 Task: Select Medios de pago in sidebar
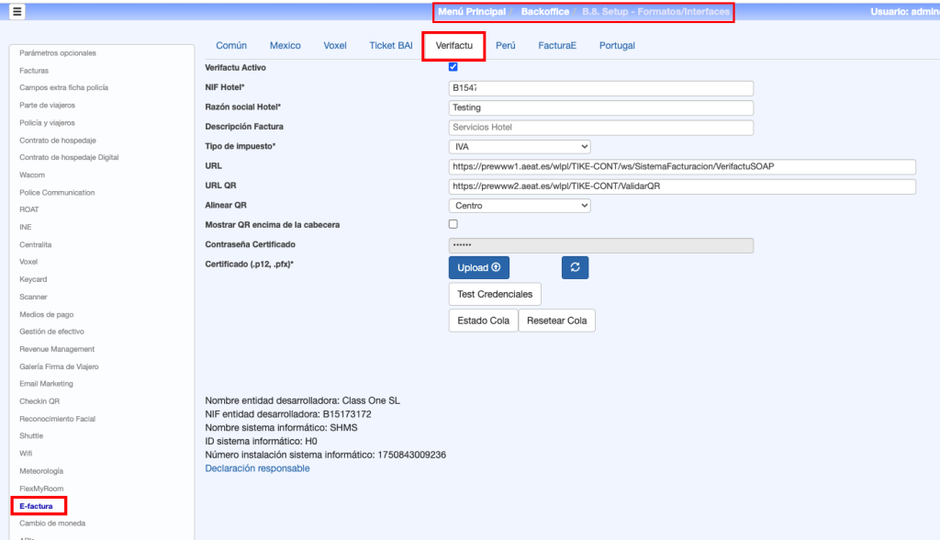(47, 314)
